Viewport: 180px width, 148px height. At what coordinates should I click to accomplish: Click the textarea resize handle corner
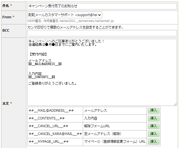tap(175, 104)
